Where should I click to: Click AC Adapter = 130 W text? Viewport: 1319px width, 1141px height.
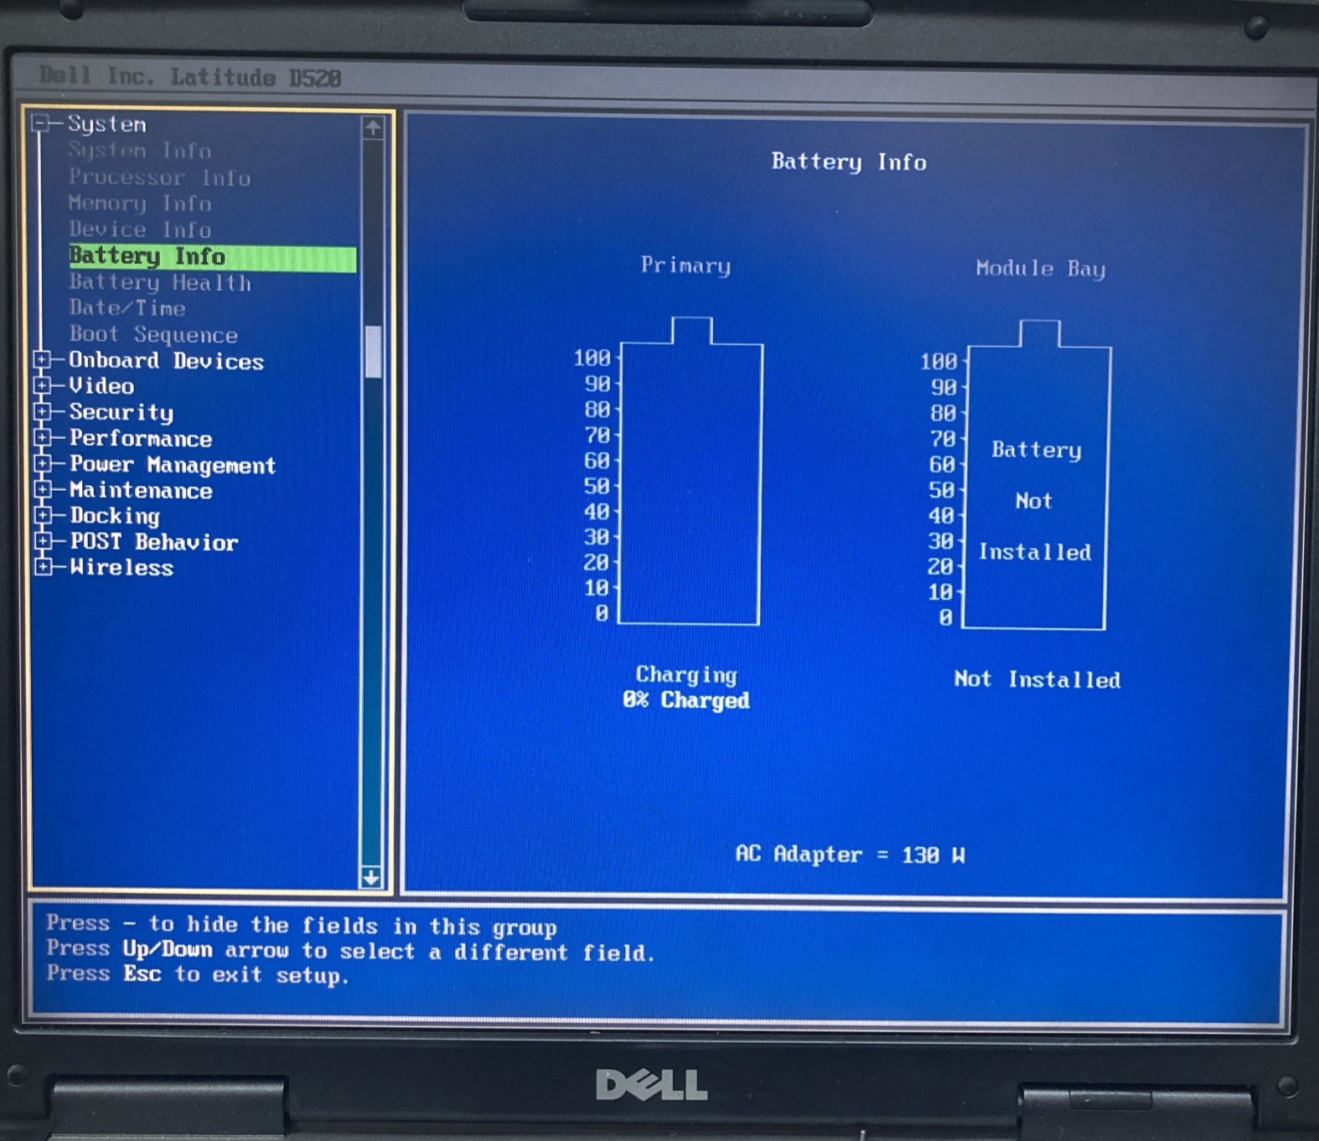click(x=850, y=854)
